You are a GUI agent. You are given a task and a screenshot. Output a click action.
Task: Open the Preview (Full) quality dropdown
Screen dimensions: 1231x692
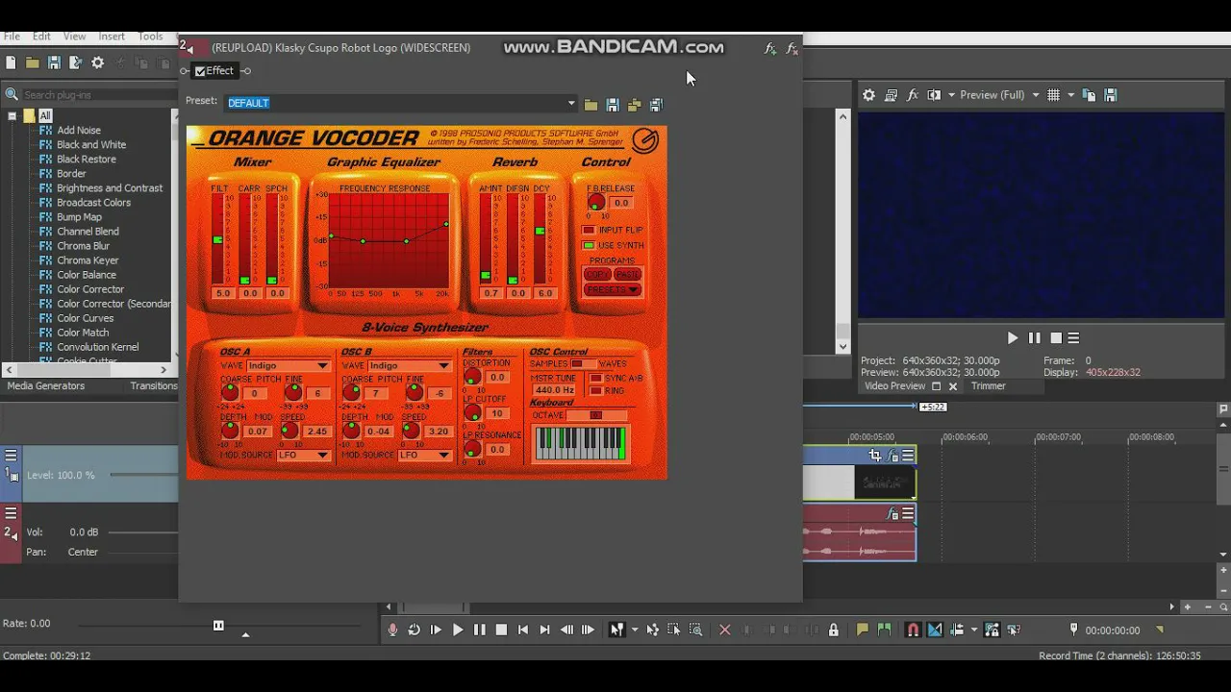pyautogui.click(x=1036, y=95)
